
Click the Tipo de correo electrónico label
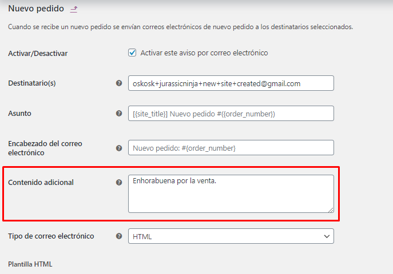pyautogui.click(x=51, y=236)
